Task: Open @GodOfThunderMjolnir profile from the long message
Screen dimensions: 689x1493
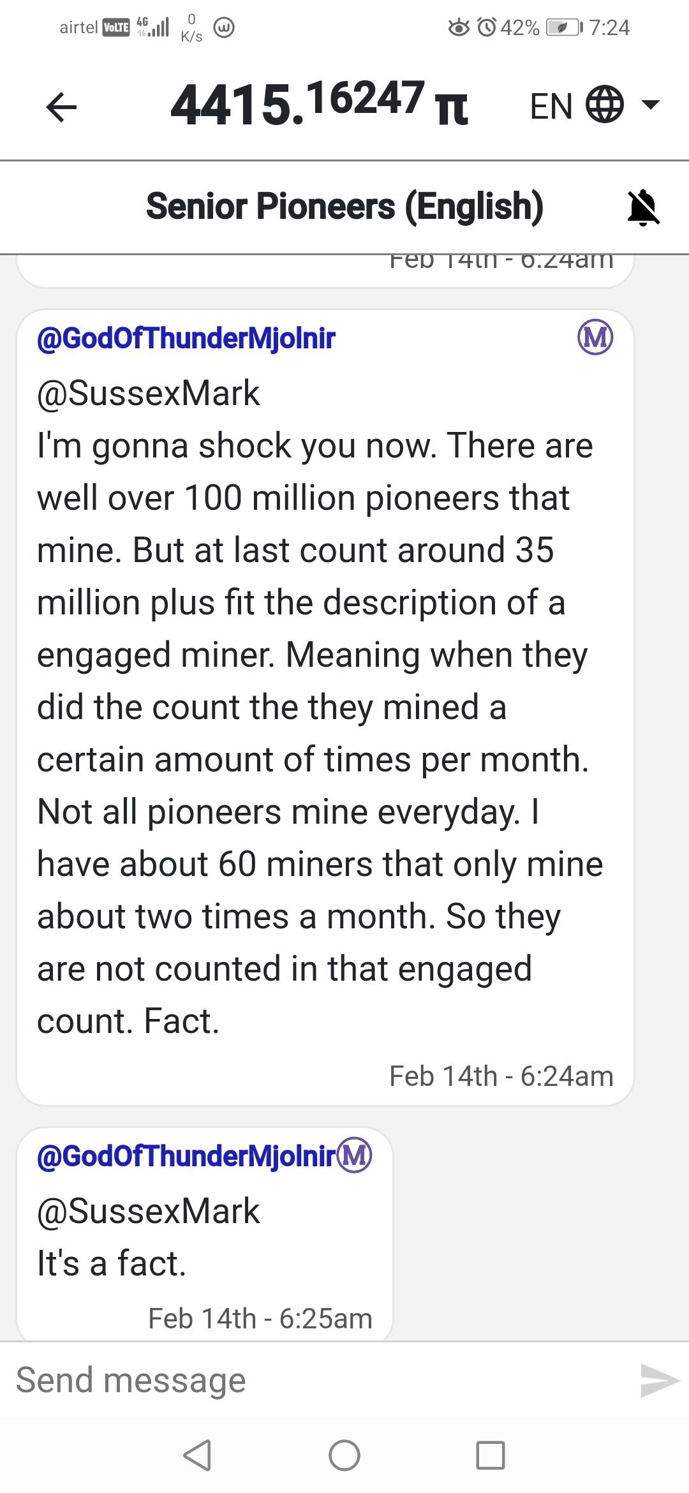Action: click(186, 338)
